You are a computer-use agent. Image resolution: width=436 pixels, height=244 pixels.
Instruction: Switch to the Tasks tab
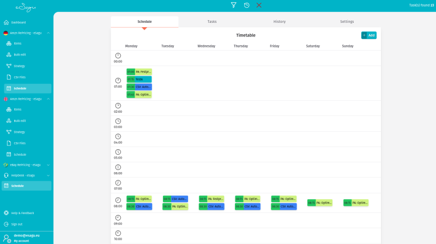coord(212,22)
